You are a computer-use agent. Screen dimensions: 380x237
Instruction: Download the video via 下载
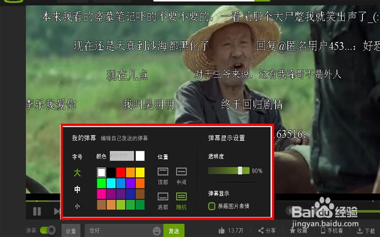coord(366,230)
